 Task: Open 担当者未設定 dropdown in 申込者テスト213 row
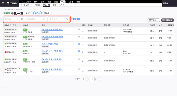(x=93, y=61)
